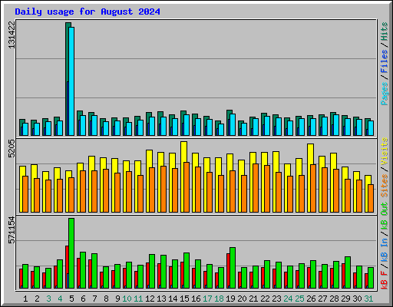Viewport: 393px width, 307px height.
Task: Select day 14 on the bottom axis
Action: pos(173,299)
